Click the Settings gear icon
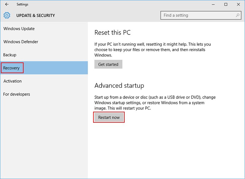The image size is (245, 179). tap(7, 15)
